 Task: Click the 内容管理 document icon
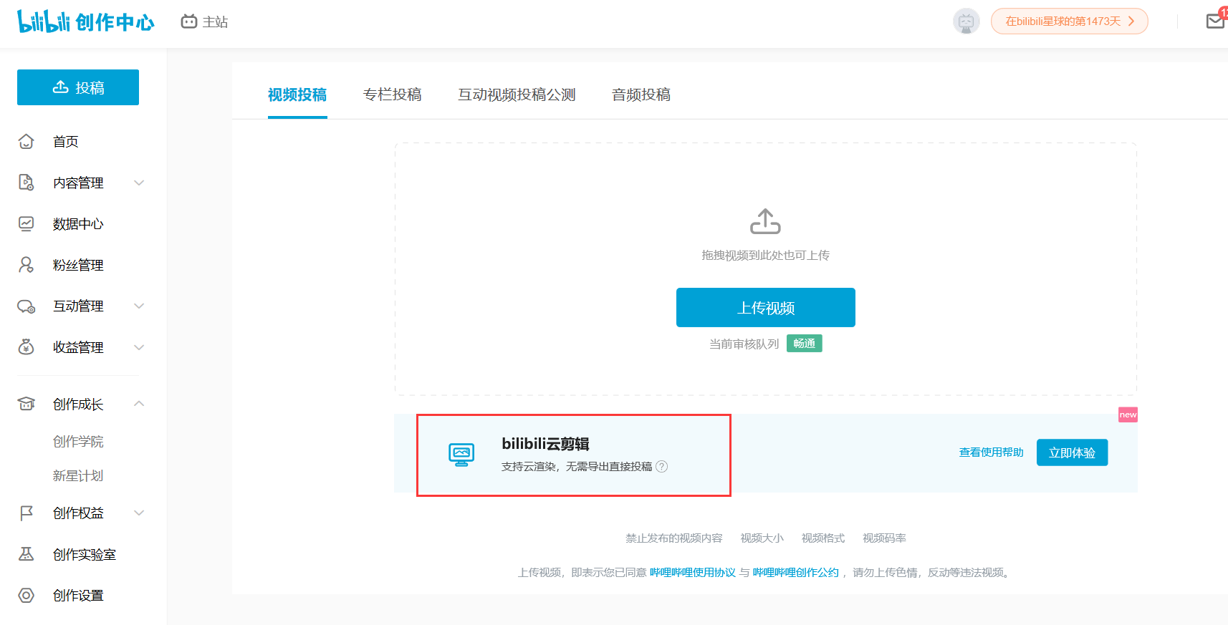pyautogui.click(x=27, y=183)
